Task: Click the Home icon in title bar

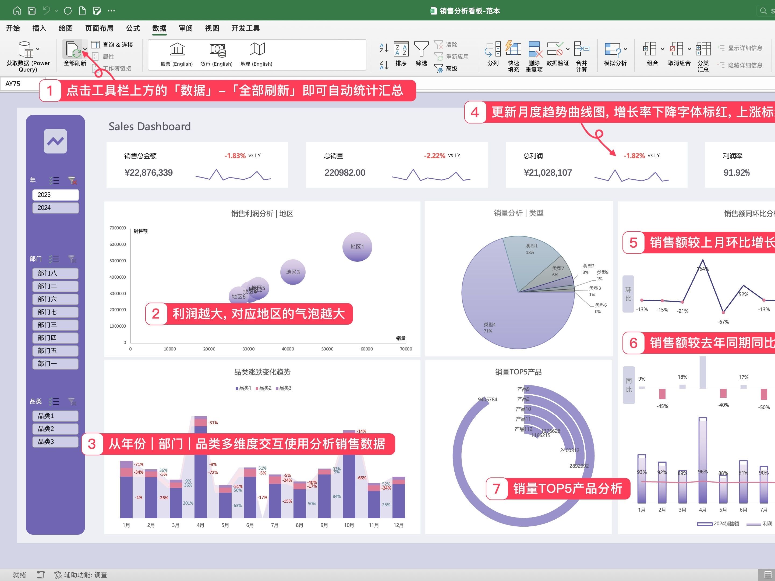Action: (17, 11)
